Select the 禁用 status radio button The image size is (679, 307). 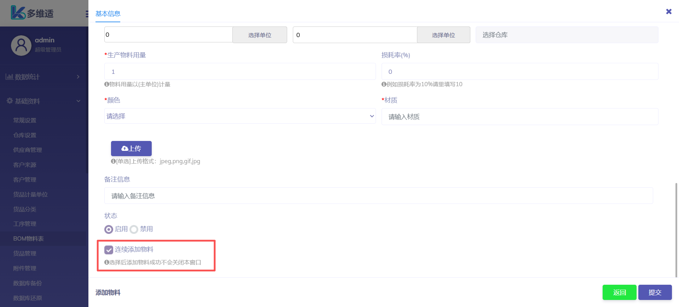click(x=134, y=229)
